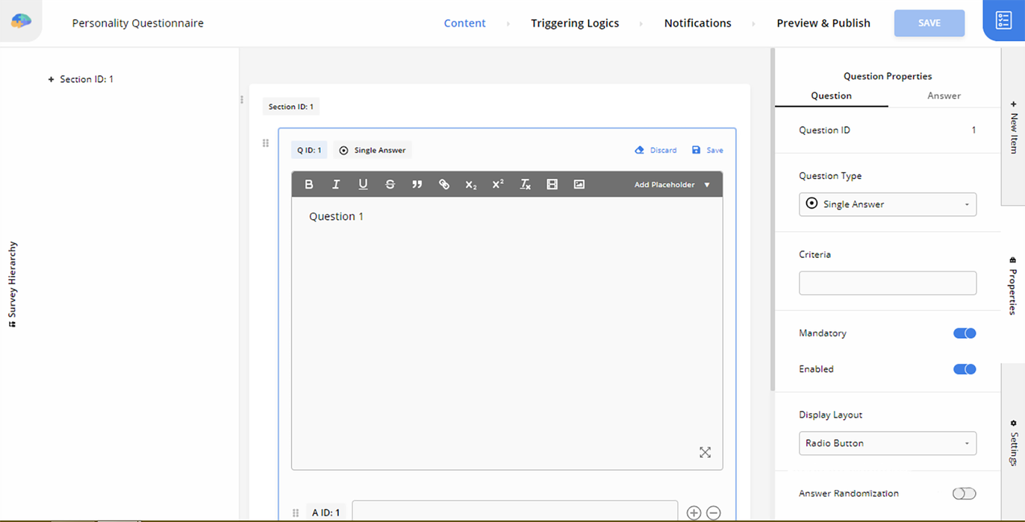The width and height of the screenshot is (1025, 522).
Task: Open the Display Layout dropdown
Action: [887, 443]
